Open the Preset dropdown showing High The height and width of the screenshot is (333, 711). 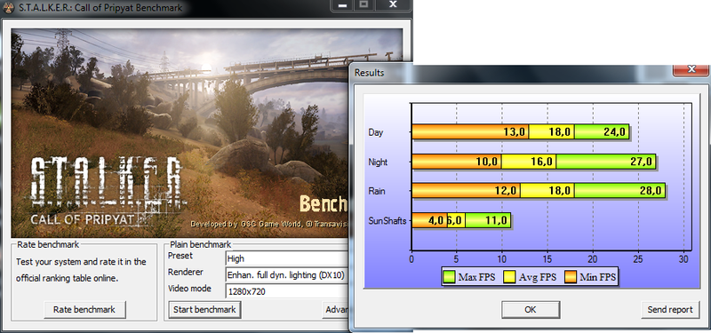(x=287, y=258)
